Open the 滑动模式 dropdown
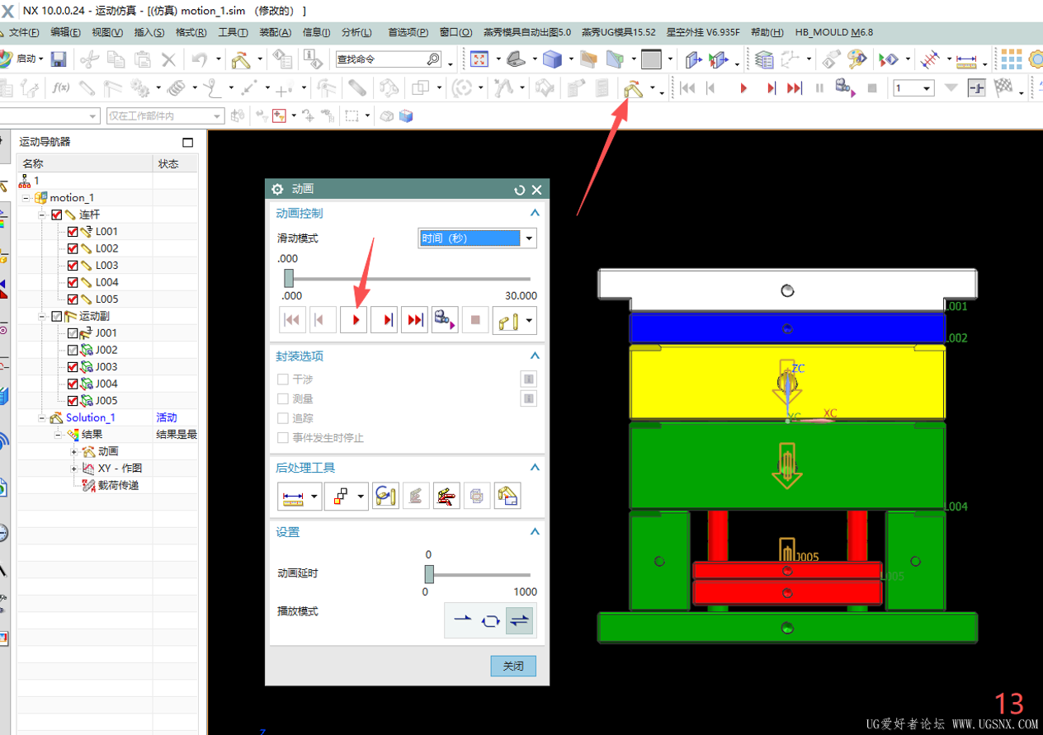 point(478,238)
